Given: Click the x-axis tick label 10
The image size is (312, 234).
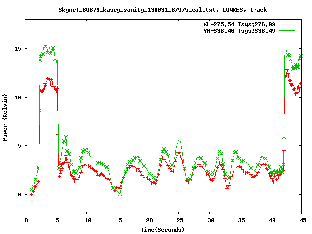Looking at the screenshot, I should point(88,220).
